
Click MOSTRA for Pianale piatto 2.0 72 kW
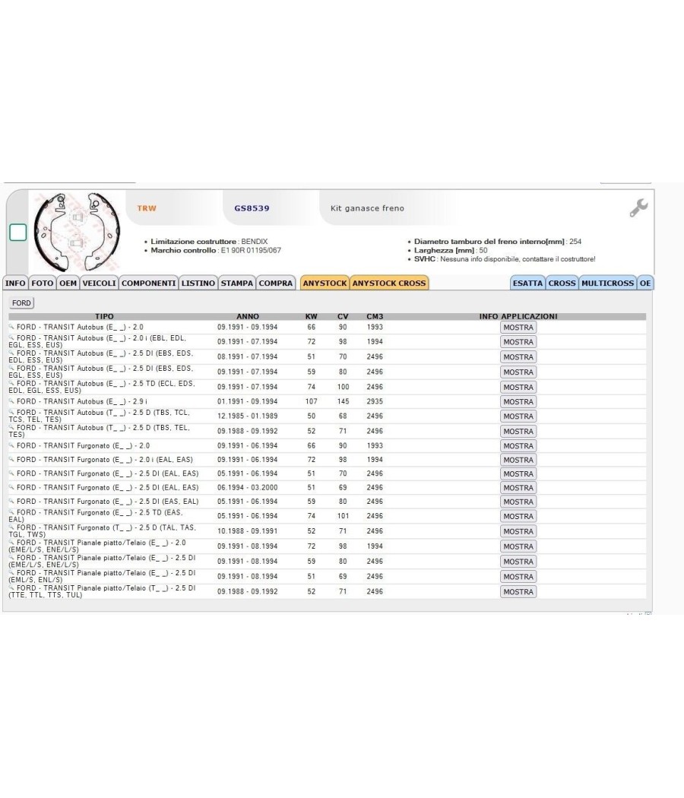(518, 546)
